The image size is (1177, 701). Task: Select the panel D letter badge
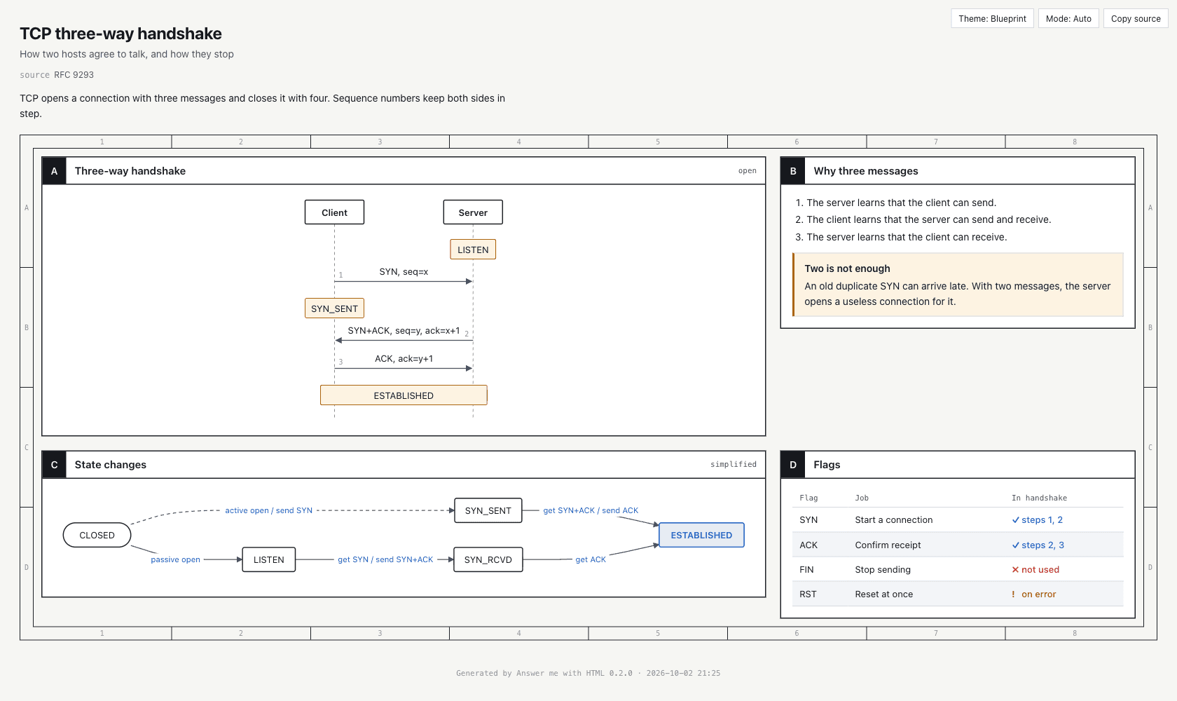(x=793, y=465)
